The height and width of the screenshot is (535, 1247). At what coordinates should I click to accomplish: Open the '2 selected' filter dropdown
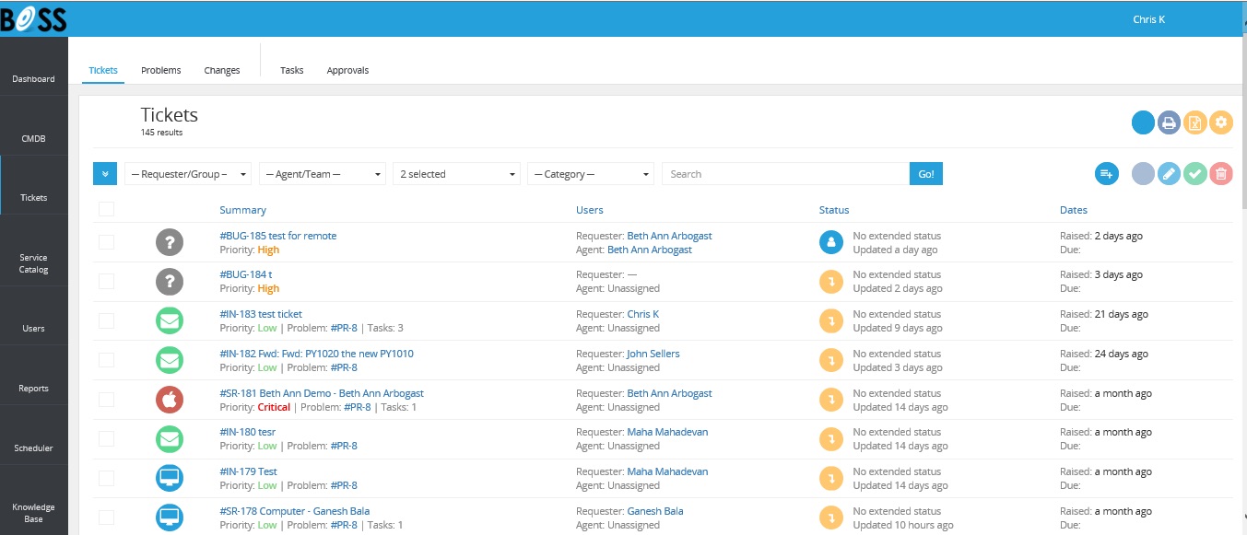click(x=456, y=173)
